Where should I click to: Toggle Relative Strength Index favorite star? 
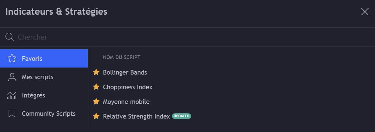[96, 116]
